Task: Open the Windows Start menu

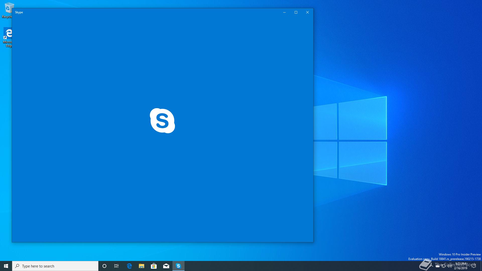Action: tap(6, 266)
